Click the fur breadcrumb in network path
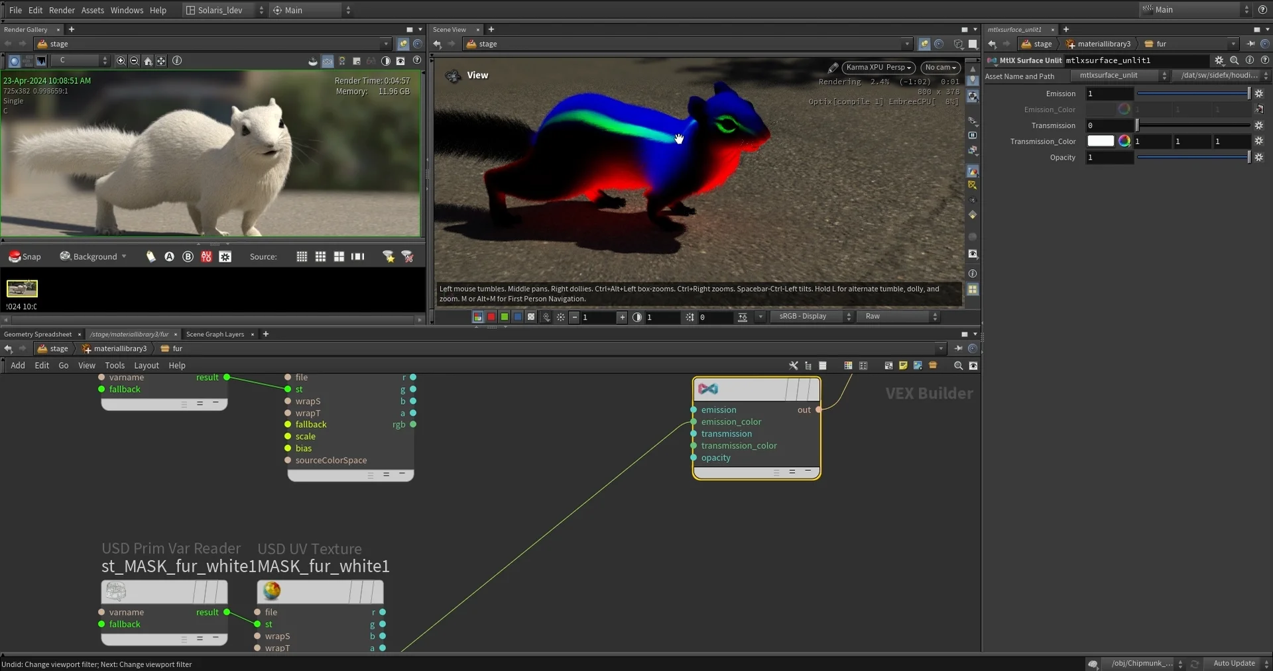Screen dimensions: 1273x671 click(176, 348)
